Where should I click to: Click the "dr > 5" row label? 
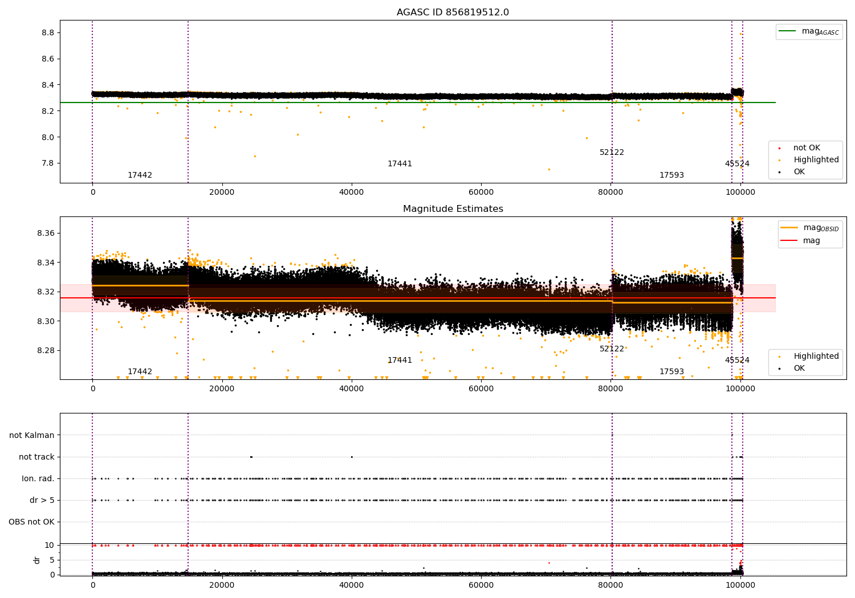click(42, 501)
